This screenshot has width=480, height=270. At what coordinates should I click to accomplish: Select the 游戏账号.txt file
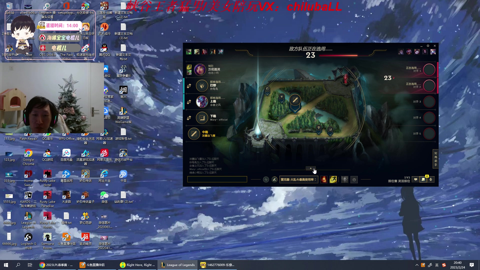[x=123, y=134]
